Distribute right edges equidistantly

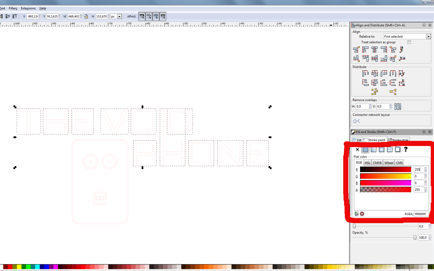click(384, 73)
